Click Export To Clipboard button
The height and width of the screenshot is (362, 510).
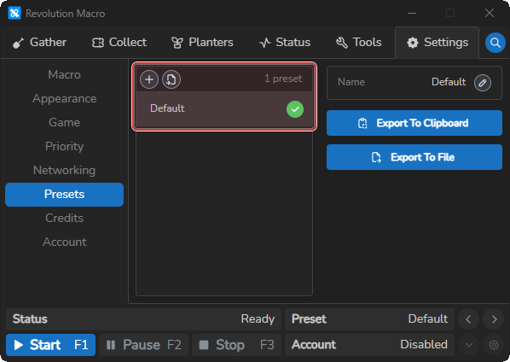coord(414,123)
